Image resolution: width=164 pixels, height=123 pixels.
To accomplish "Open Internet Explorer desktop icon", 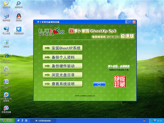I will [x=6, y=58].
